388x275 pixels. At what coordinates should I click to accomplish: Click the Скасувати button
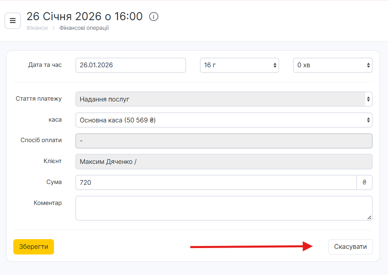(x=350, y=247)
